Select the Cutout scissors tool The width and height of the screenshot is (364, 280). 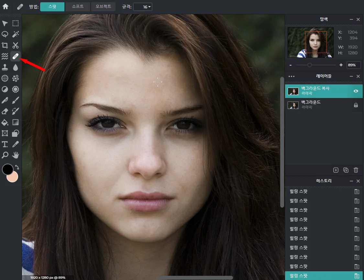tap(16, 45)
